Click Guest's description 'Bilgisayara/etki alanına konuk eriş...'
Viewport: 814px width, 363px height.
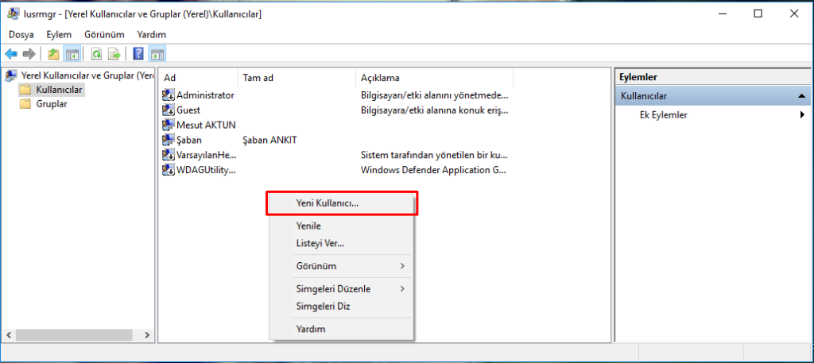434,110
